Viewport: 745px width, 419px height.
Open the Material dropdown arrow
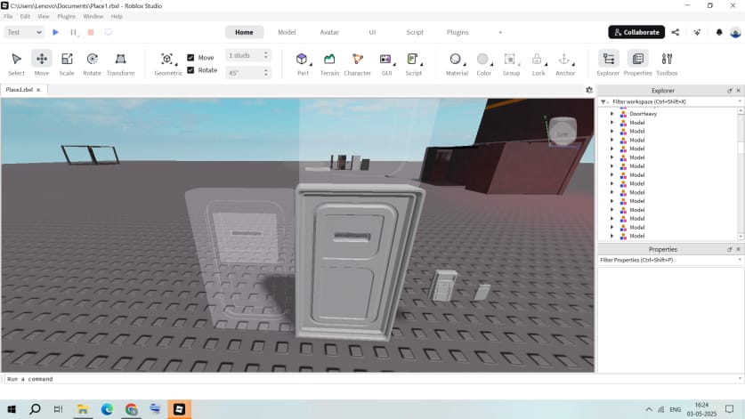tap(465, 64)
